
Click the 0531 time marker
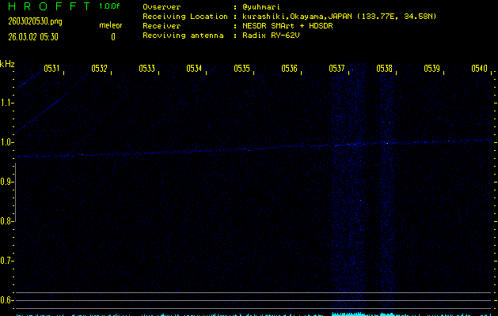point(51,69)
